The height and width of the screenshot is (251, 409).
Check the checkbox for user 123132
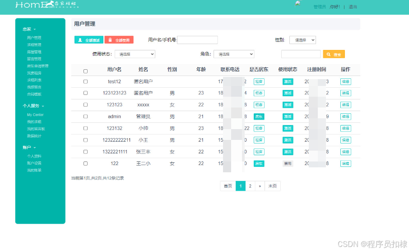point(86,128)
